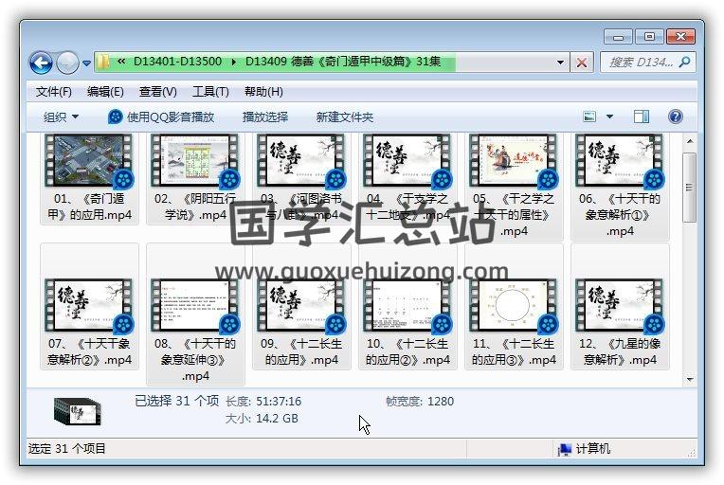The width and height of the screenshot is (724, 485).
Task: Select D13401-D13500 breadcrumb in address bar
Action: pos(177,62)
